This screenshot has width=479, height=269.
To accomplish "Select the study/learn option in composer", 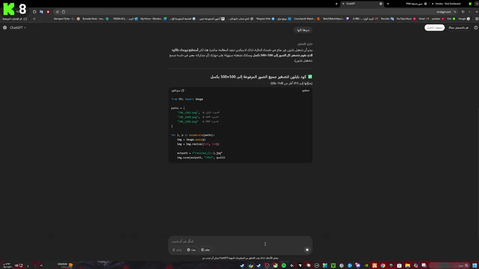I will tap(205, 250).
